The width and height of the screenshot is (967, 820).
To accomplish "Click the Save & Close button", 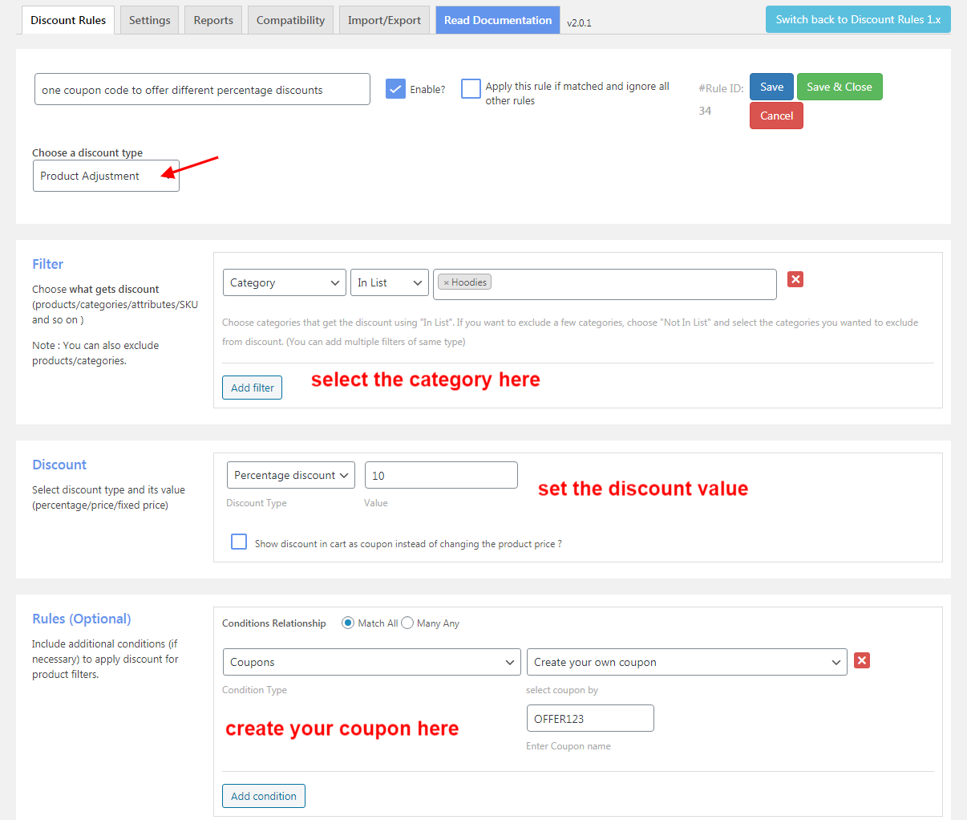I will point(840,86).
